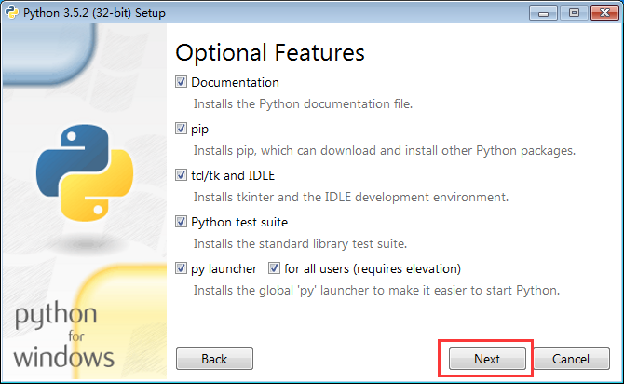Image resolution: width=624 pixels, height=384 pixels.
Task: Cancel the Python setup
Action: click(571, 359)
